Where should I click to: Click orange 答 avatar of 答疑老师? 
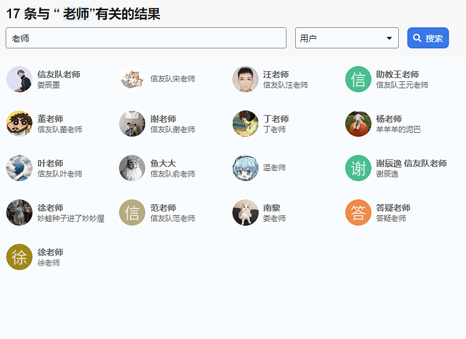(x=358, y=212)
